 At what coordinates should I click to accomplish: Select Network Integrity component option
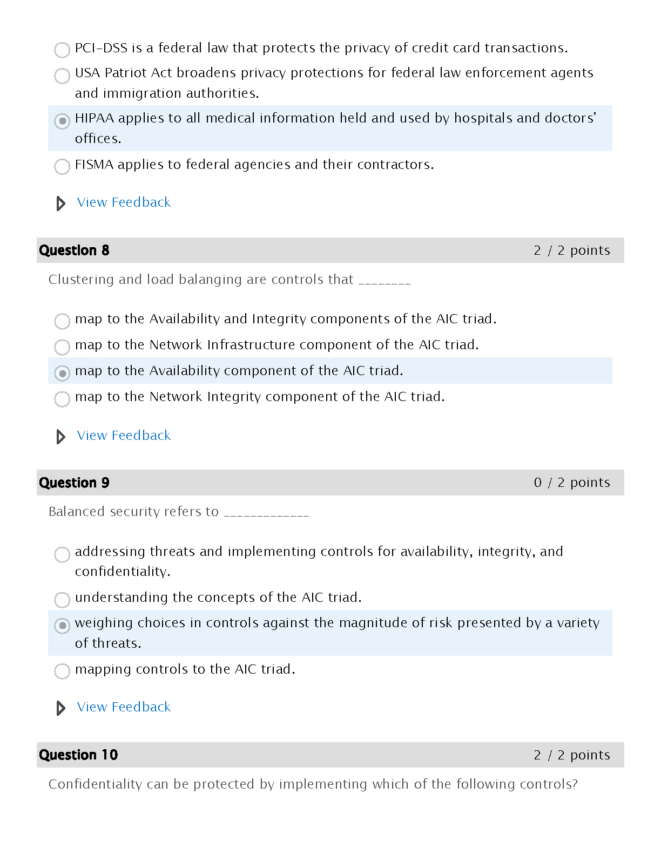tap(62, 399)
